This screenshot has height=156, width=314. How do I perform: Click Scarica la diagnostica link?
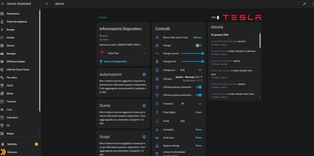113,61
